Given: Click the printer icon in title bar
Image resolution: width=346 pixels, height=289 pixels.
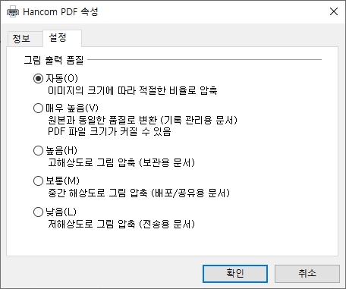Looking at the screenshot, I should click(x=13, y=12).
